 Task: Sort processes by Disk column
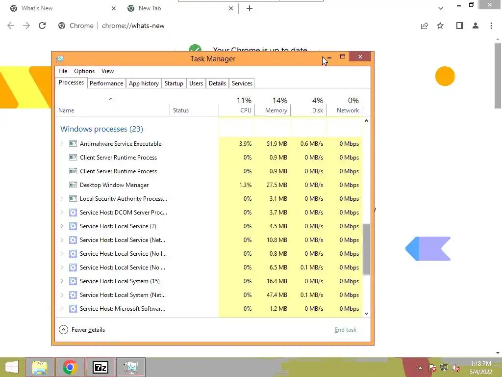[309, 105]
